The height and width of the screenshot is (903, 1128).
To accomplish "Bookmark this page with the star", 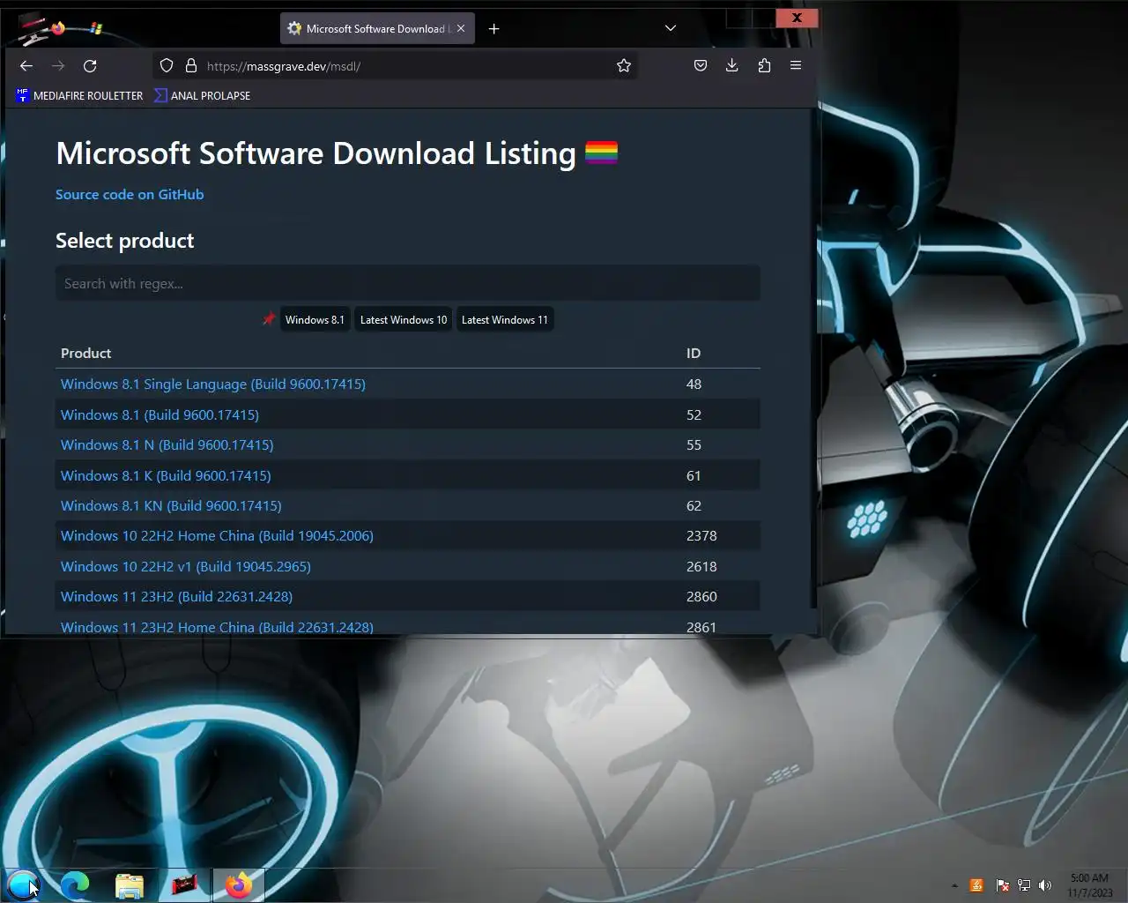I will tap(624, 66).
